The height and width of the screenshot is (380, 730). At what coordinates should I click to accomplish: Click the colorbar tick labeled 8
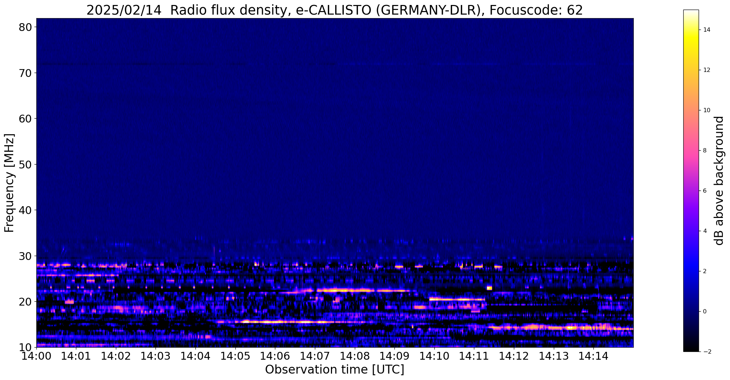(x=705, y=151)
